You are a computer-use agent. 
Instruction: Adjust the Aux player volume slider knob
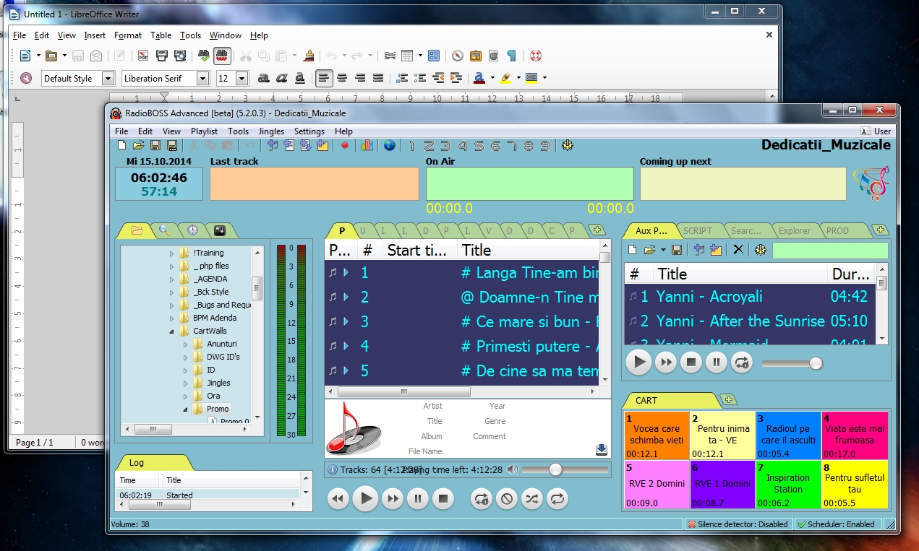pos(816,363)
